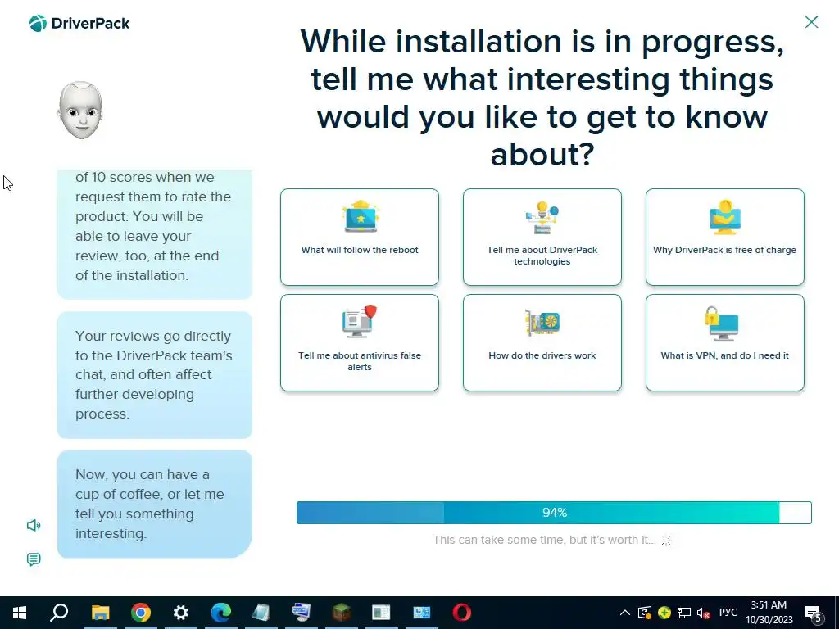Open the slanted white window icon in taskbar
The width and height of the screenshot is (839, 629).
click(x=261, y=613)
